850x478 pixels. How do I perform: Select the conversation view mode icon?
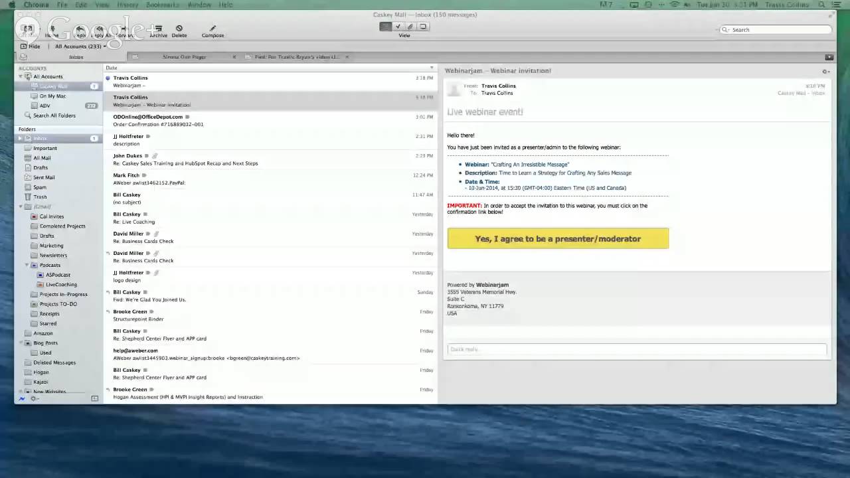coord(423,27)
